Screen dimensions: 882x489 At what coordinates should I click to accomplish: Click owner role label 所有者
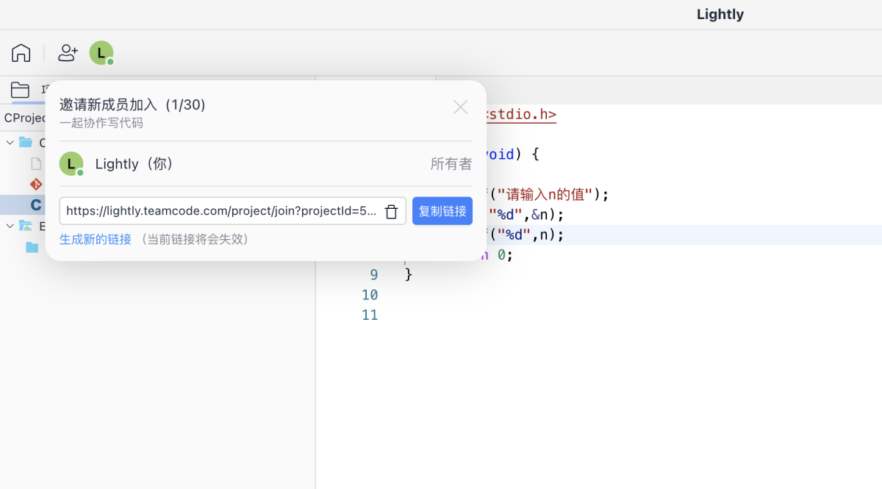tap(451, 164)
